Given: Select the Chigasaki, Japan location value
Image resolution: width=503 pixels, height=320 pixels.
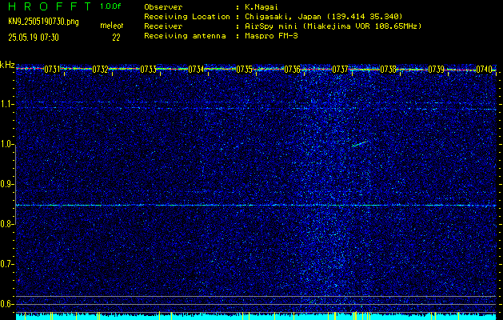Looking at the screenshot, I should click(323, 17).
